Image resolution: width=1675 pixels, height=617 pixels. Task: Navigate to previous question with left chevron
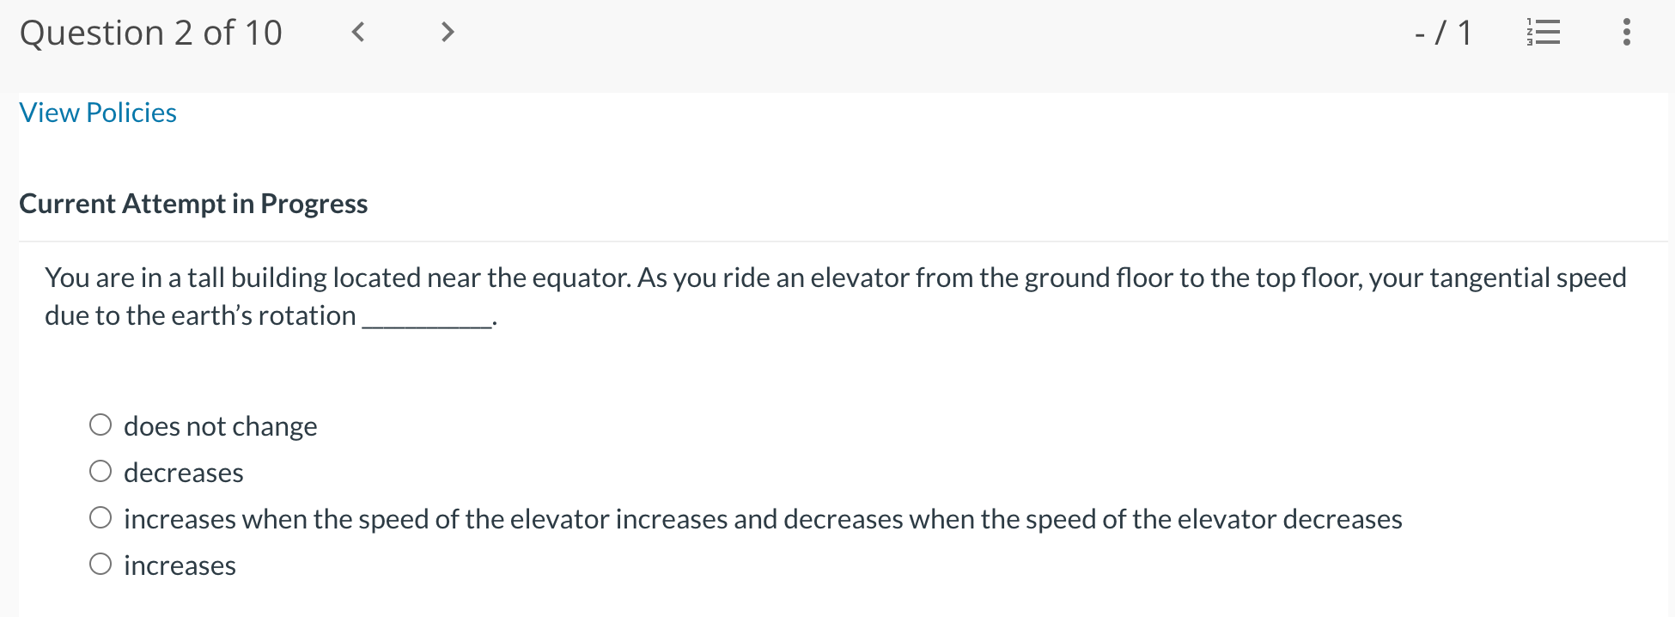point(358,33)
